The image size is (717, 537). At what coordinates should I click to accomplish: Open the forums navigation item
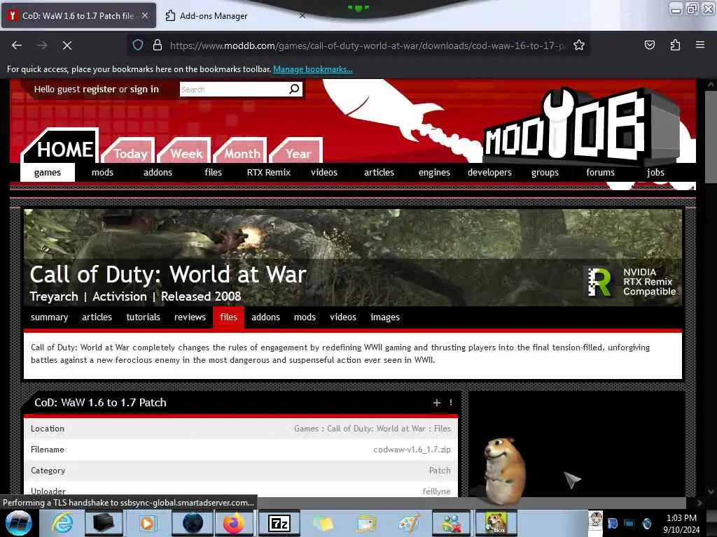click(600, 173)
